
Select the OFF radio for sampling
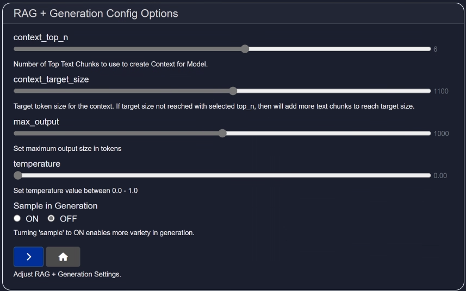click(x=51, y=219)
